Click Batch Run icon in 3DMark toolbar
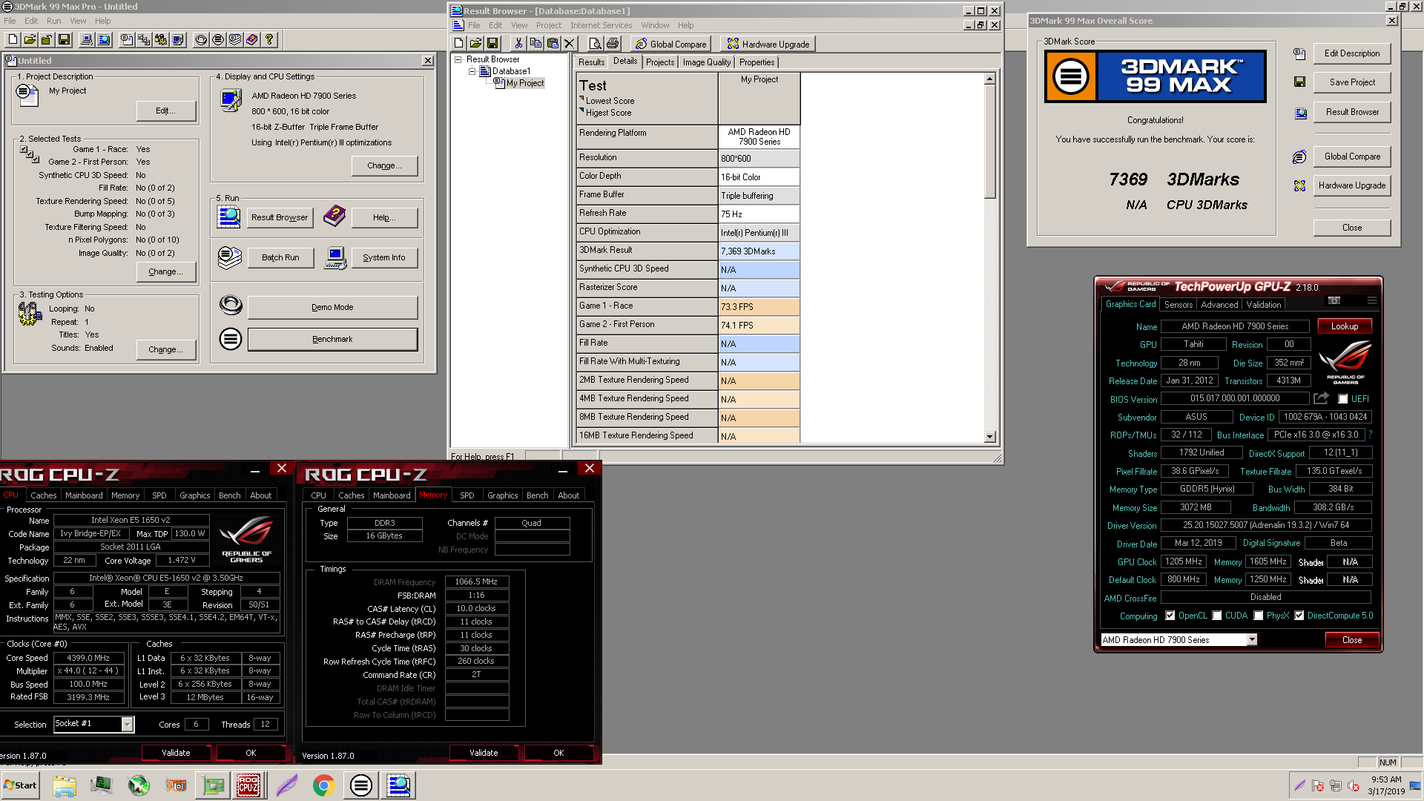This screenshot has height=801, width=1424. (235, 39)
